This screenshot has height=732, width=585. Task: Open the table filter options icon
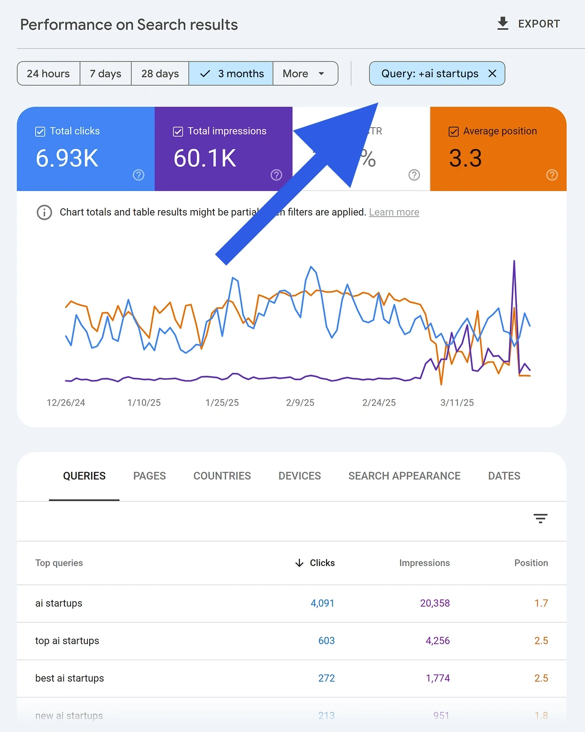click(x=540, y=519)
